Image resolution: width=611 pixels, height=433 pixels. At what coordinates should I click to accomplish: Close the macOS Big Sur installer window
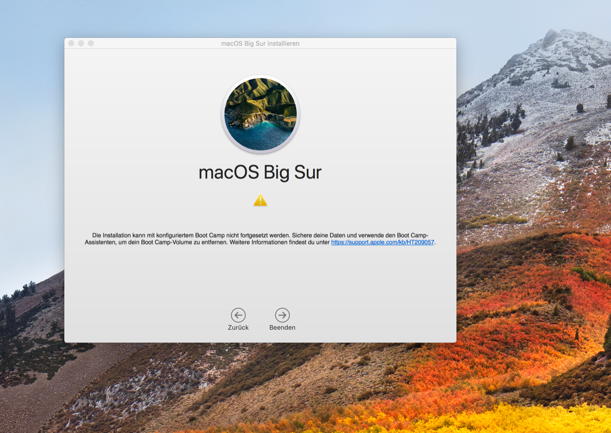[x=71, y=43]
